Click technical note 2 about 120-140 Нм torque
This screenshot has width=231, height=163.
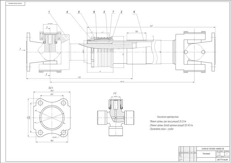click(171, 125)
